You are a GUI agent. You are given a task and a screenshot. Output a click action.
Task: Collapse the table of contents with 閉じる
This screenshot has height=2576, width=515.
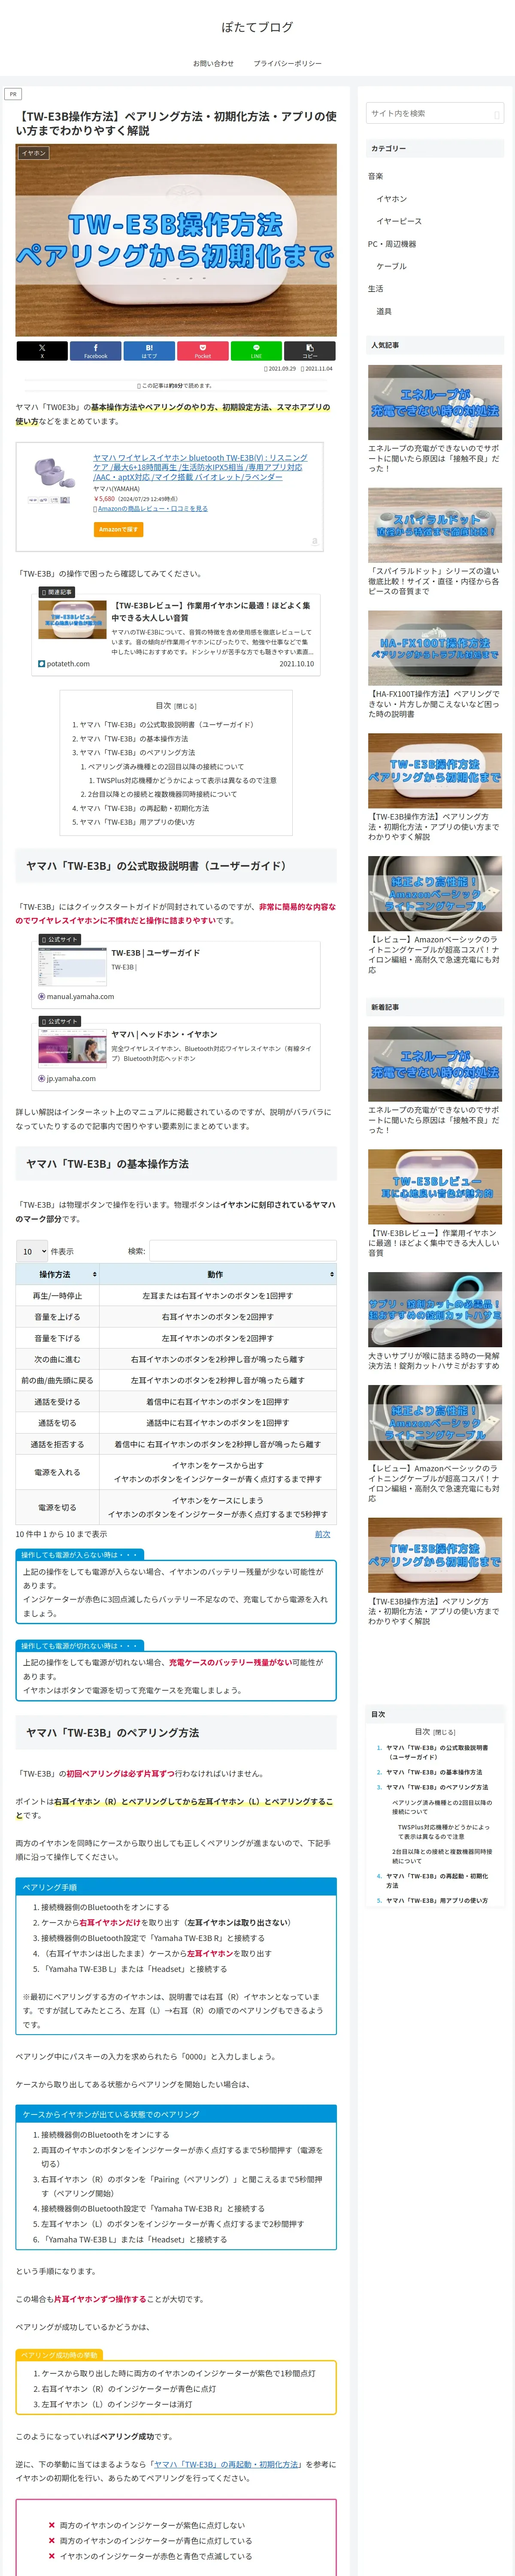pos(186,706)
